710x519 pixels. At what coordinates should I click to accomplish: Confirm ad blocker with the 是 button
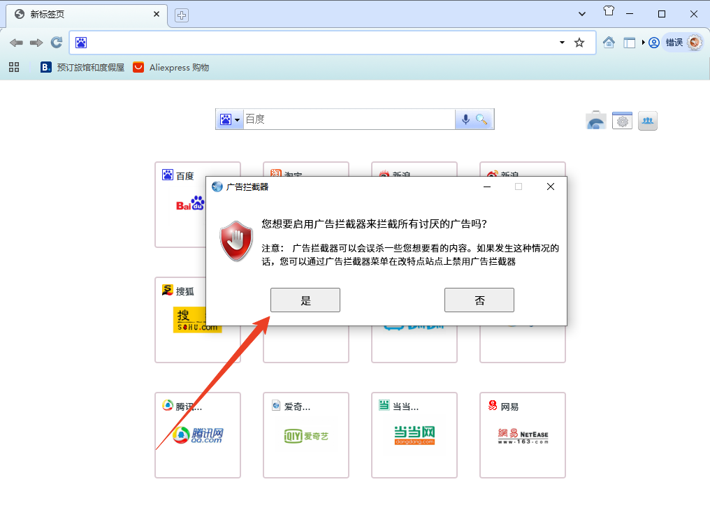click(x=305, y=300)
